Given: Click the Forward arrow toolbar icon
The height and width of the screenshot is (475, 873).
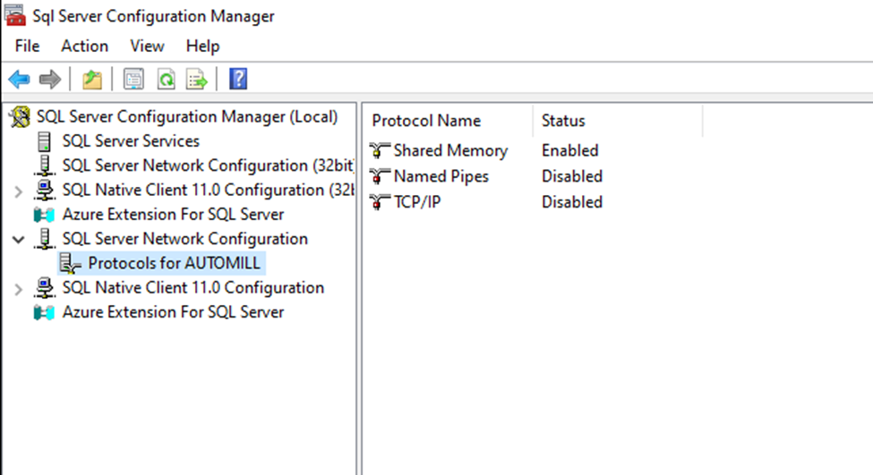Looking at the screenshot, I should [50, 79].
